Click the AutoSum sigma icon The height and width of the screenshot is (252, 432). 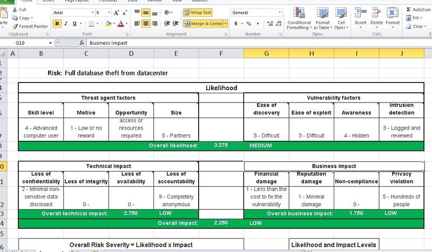point(408,10)
